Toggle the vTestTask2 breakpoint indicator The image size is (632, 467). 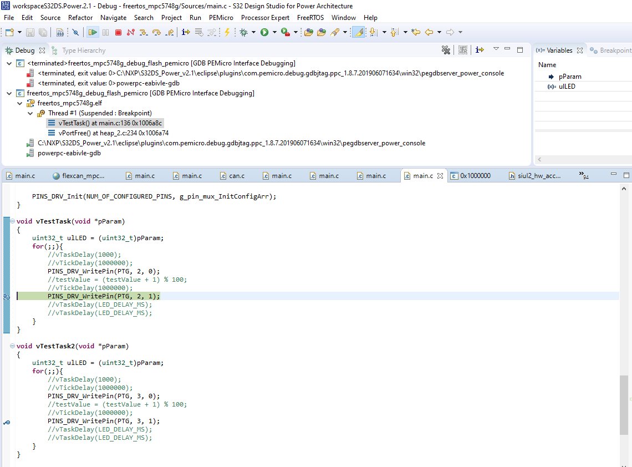6,423
